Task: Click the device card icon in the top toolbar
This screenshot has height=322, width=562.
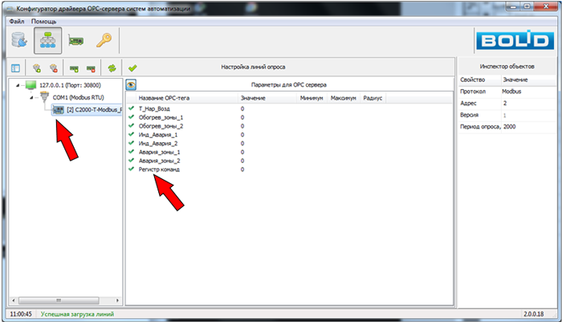Action: coord(76,41)
